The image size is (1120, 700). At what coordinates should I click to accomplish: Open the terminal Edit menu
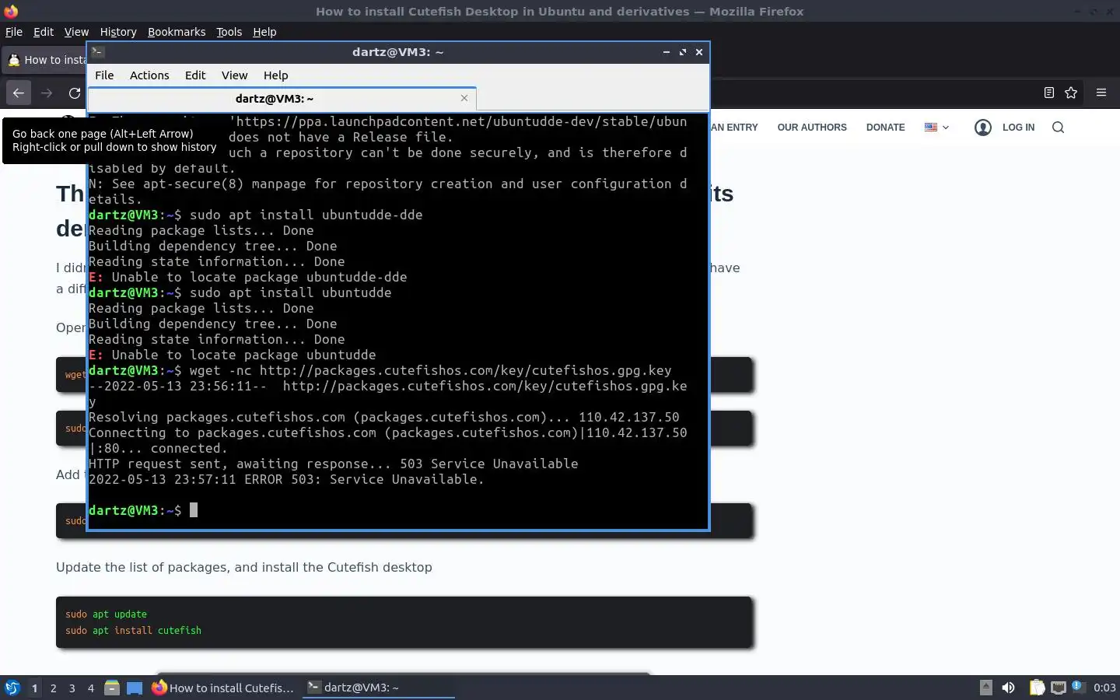[195, 75]
